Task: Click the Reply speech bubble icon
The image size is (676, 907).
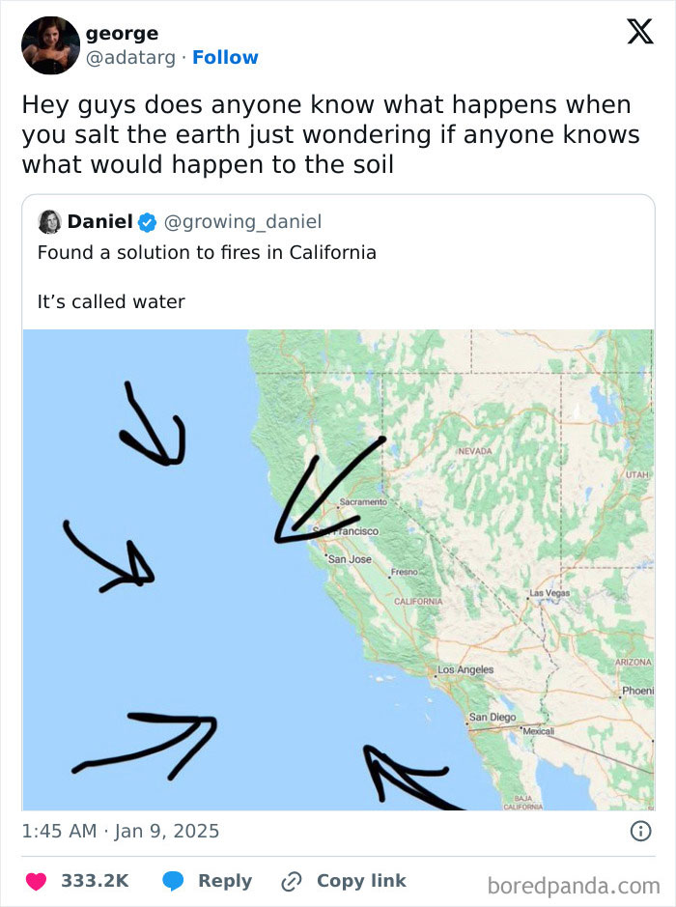Action: tap(174, 880)
